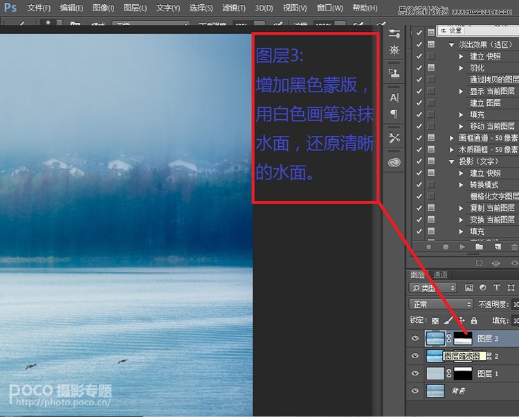
Task: Open the blend mode 正常 dropdown
Action: [x=441, y=304]
